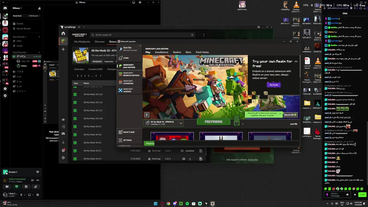Click the green PREPARING button
This screenshot has height=207, width=368.
[214, 122]
